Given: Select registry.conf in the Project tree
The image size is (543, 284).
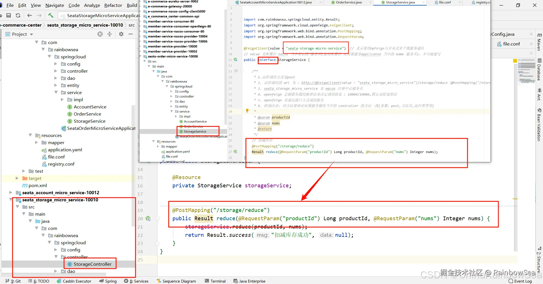Looking at the screenshot, I should [x=61, y=164].
